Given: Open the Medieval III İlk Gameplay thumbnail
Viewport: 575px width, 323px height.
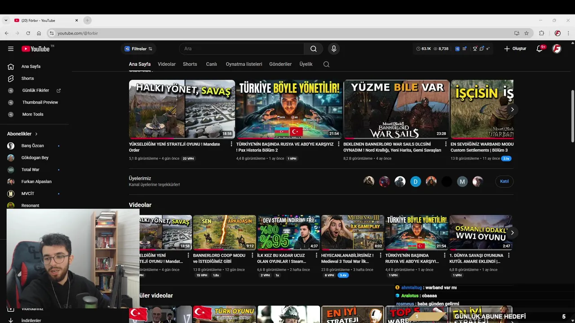Looking at the screenshot, I should 353,232.
